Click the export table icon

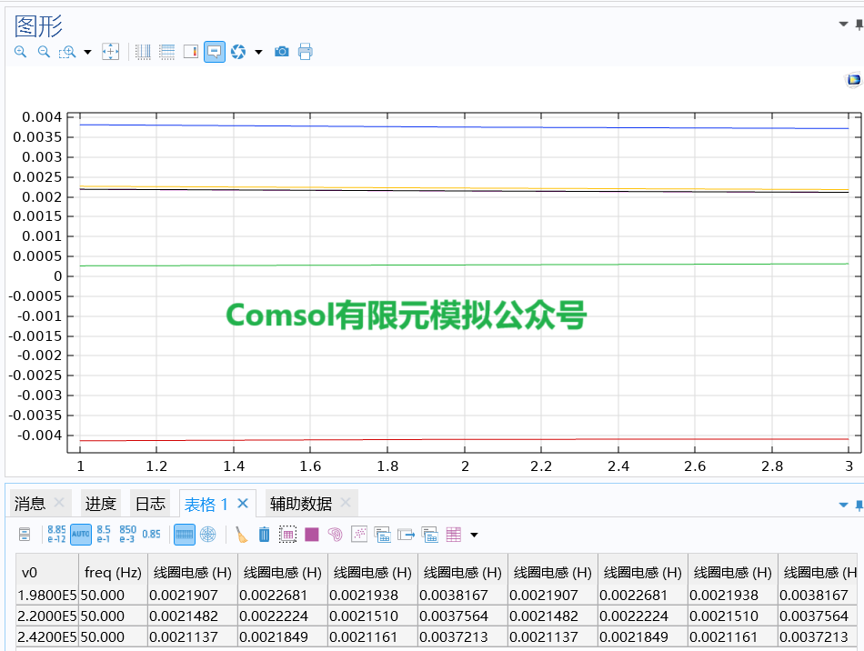[407, 535]
